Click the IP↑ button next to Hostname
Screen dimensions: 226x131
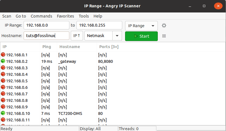pyautogui.click(x=77, y=36)
